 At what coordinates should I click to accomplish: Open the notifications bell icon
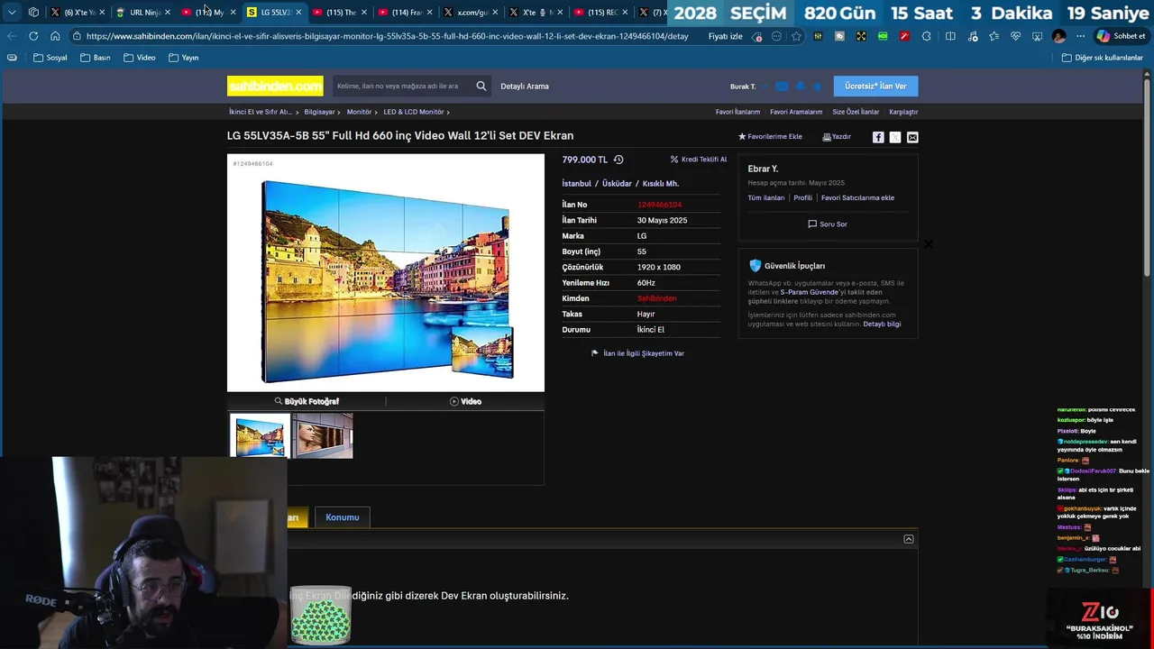tap(800, 87)
